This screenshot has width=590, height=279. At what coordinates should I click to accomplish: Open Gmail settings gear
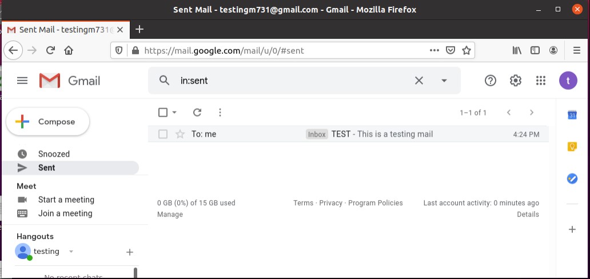pyautogui.click(x=516, y=81)
